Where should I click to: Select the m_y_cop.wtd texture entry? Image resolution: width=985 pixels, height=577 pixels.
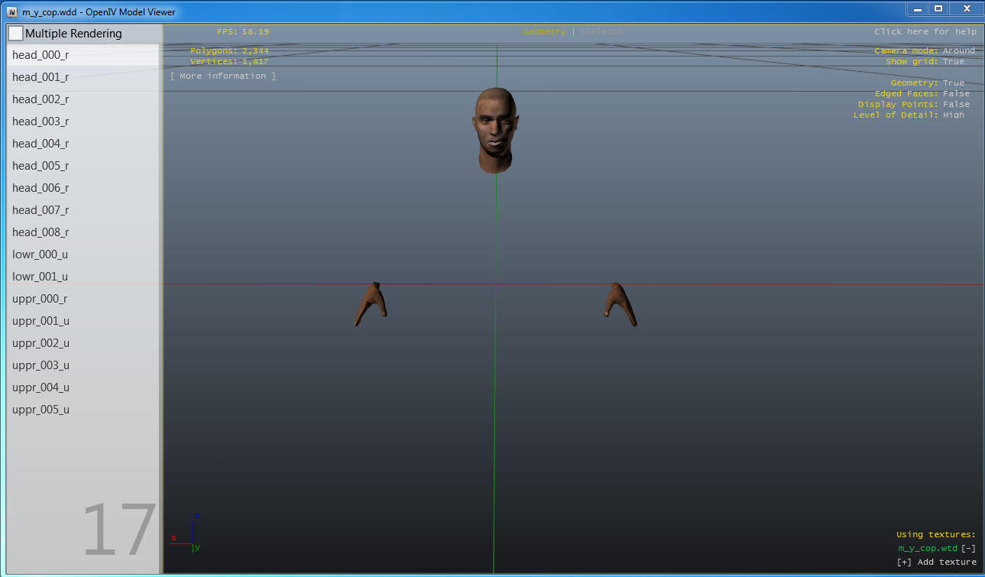coord(928,548)
